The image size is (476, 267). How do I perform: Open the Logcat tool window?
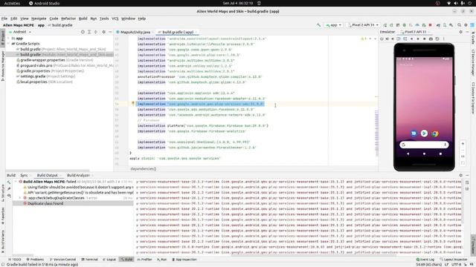click(109, 260)
